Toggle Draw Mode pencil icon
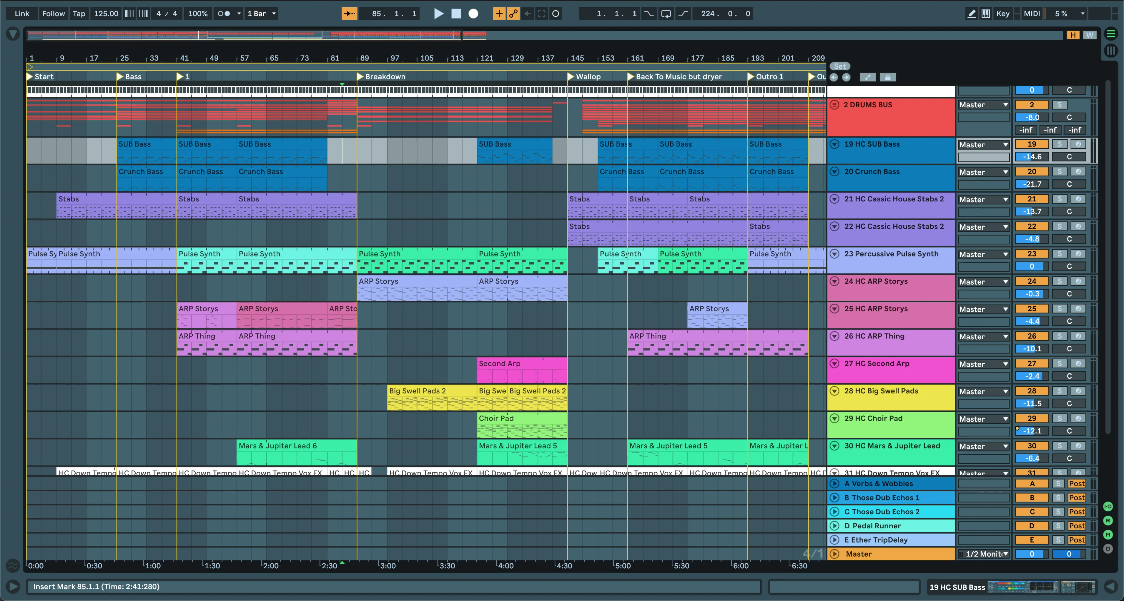The width and height of the screenshot is (1124, 601). point(971,14)
